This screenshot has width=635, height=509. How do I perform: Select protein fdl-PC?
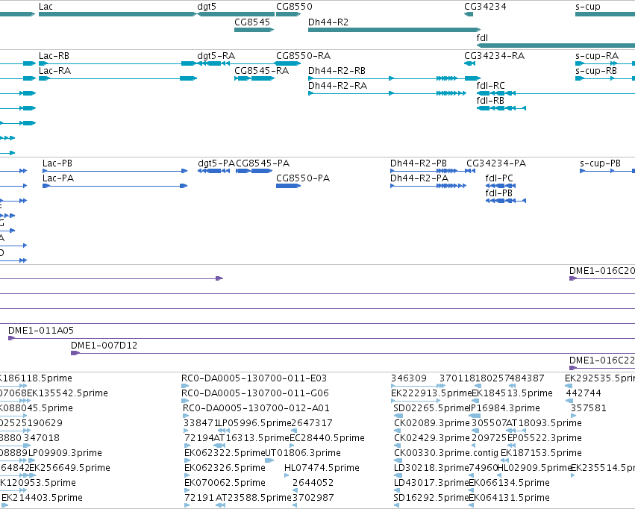point(501,186)
